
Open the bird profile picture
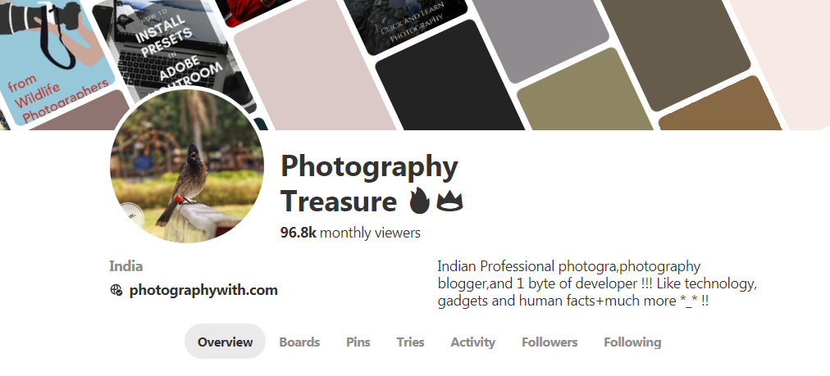tap(187, 166)
